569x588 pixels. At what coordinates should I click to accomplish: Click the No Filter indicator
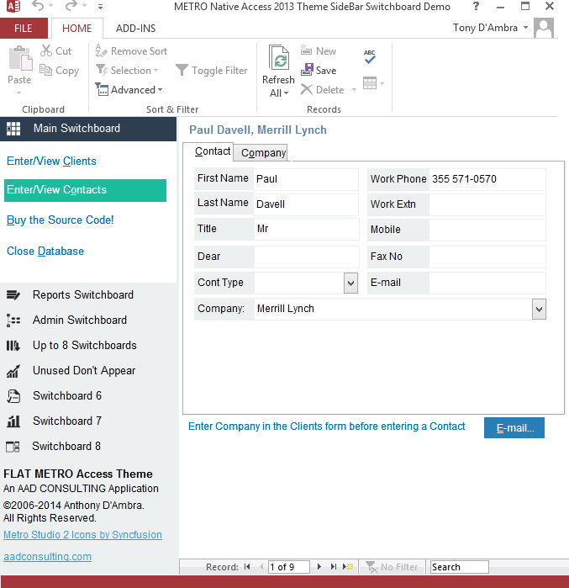392,567
